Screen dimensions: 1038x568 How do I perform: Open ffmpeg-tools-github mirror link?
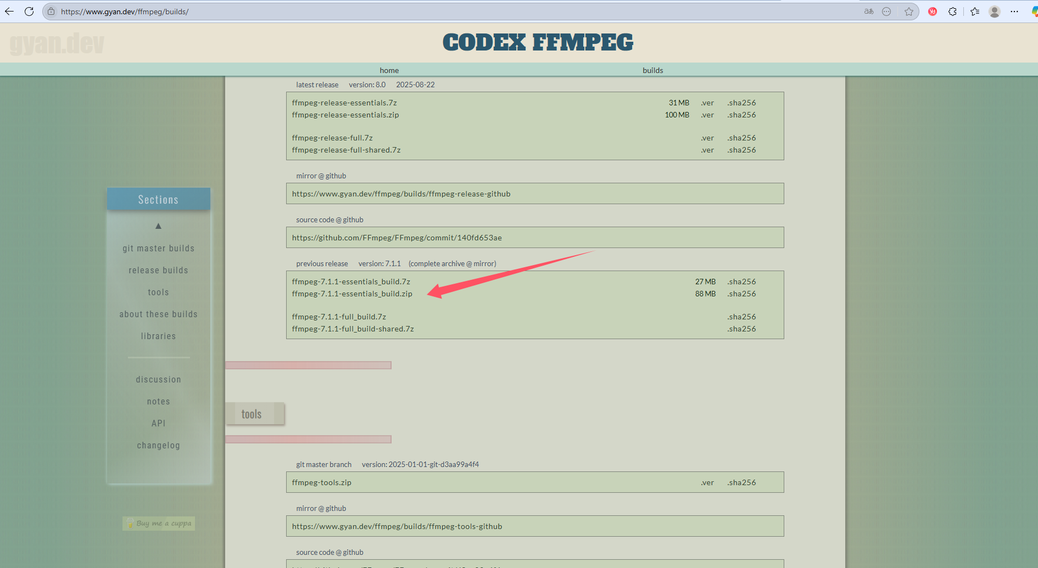pyautogui.click(x=397, y=526)
